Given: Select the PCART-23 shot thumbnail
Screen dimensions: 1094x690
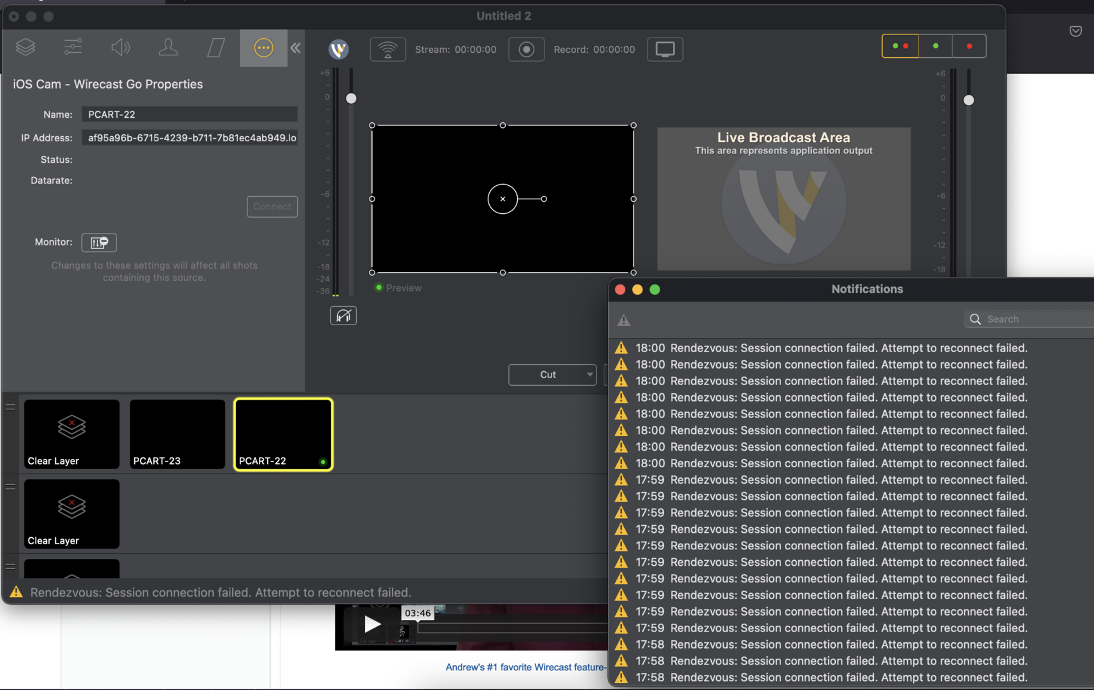Looking at the screenshot, I should 177,434.
